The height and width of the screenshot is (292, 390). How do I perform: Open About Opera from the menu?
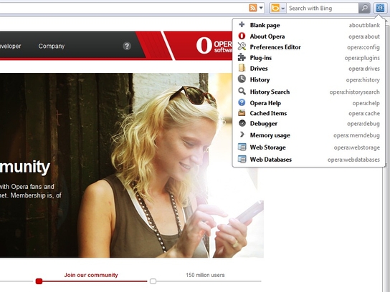coord(309,36)
